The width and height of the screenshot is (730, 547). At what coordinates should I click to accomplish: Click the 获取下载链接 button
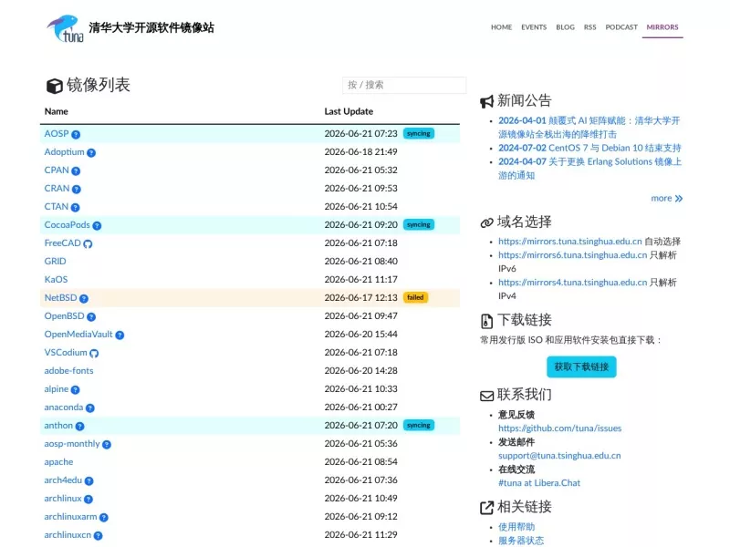[x=581, y=367]
